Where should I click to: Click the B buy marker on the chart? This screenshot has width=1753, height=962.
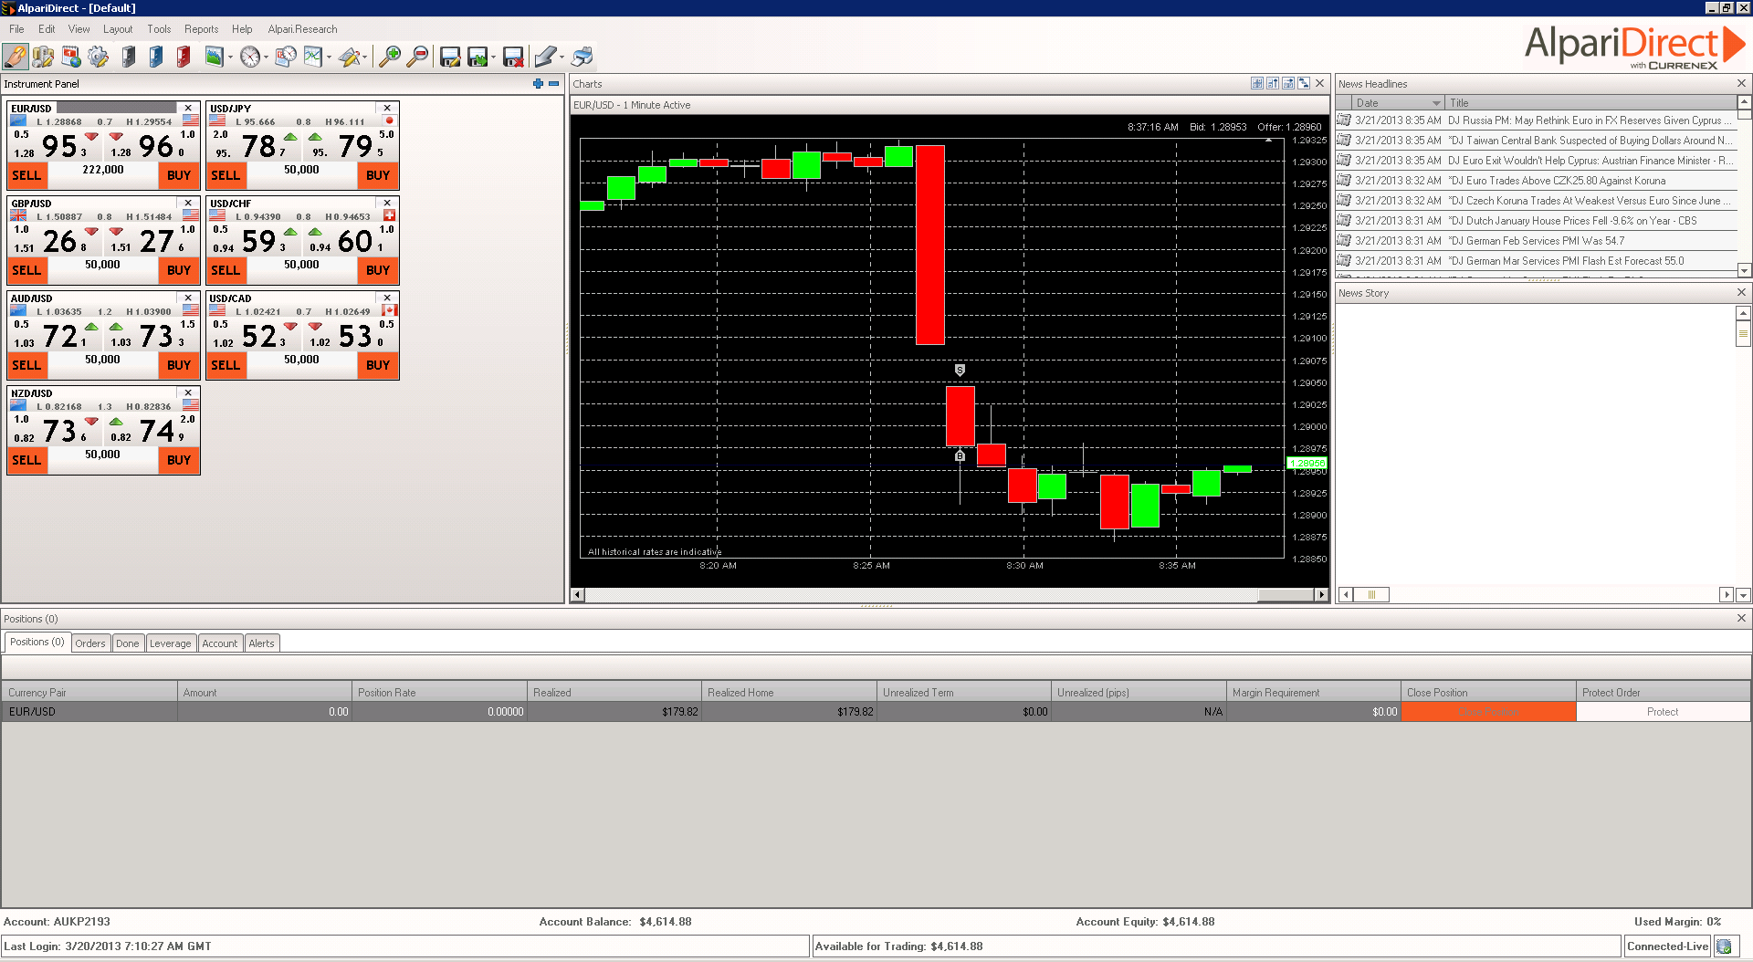click(960, 455)
